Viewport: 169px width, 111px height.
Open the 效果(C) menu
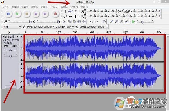[x=64, y=7]
